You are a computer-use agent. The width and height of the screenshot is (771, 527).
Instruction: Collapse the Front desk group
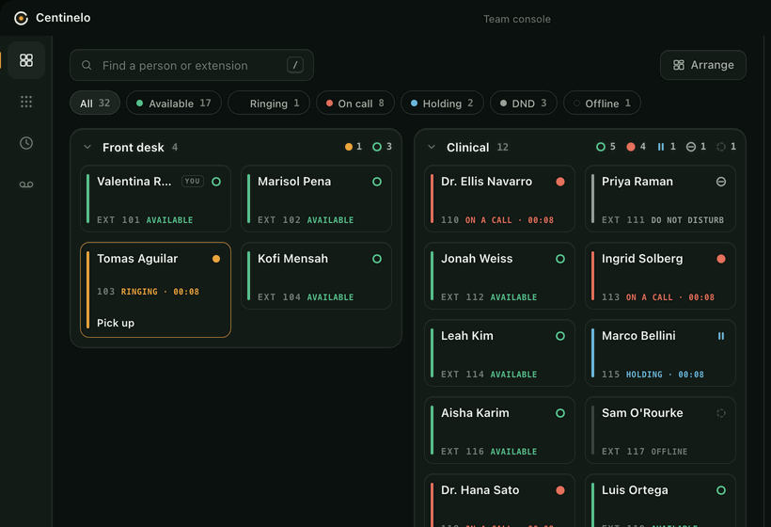[x=87, y=147]
